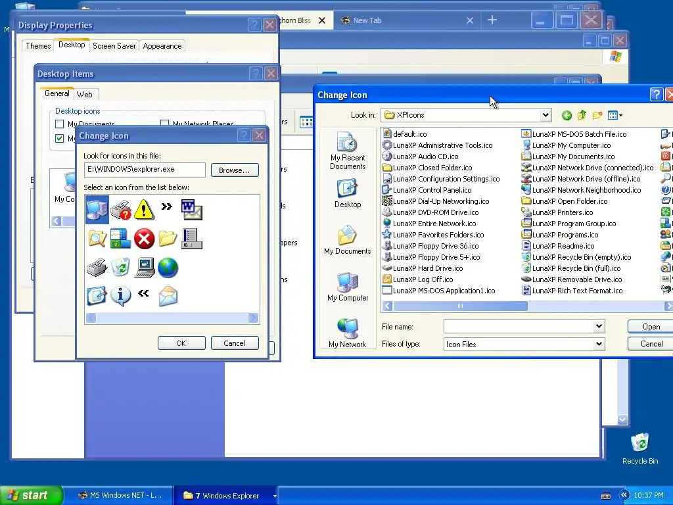Expand hidden system tray icons chevron

pos(624,495)
